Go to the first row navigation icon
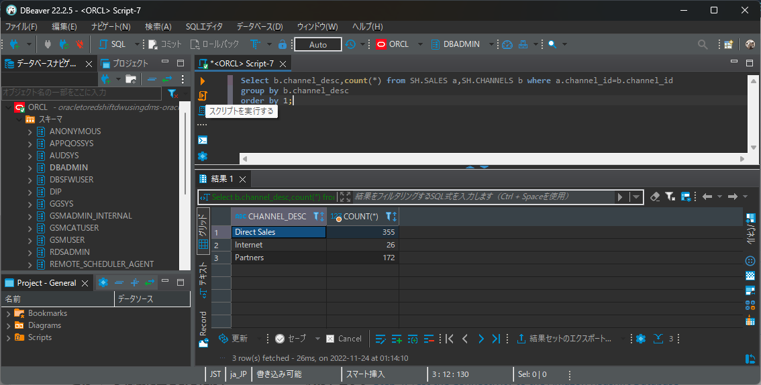The image size is (761, 385). pyautogui.click(x=450, y=339)
